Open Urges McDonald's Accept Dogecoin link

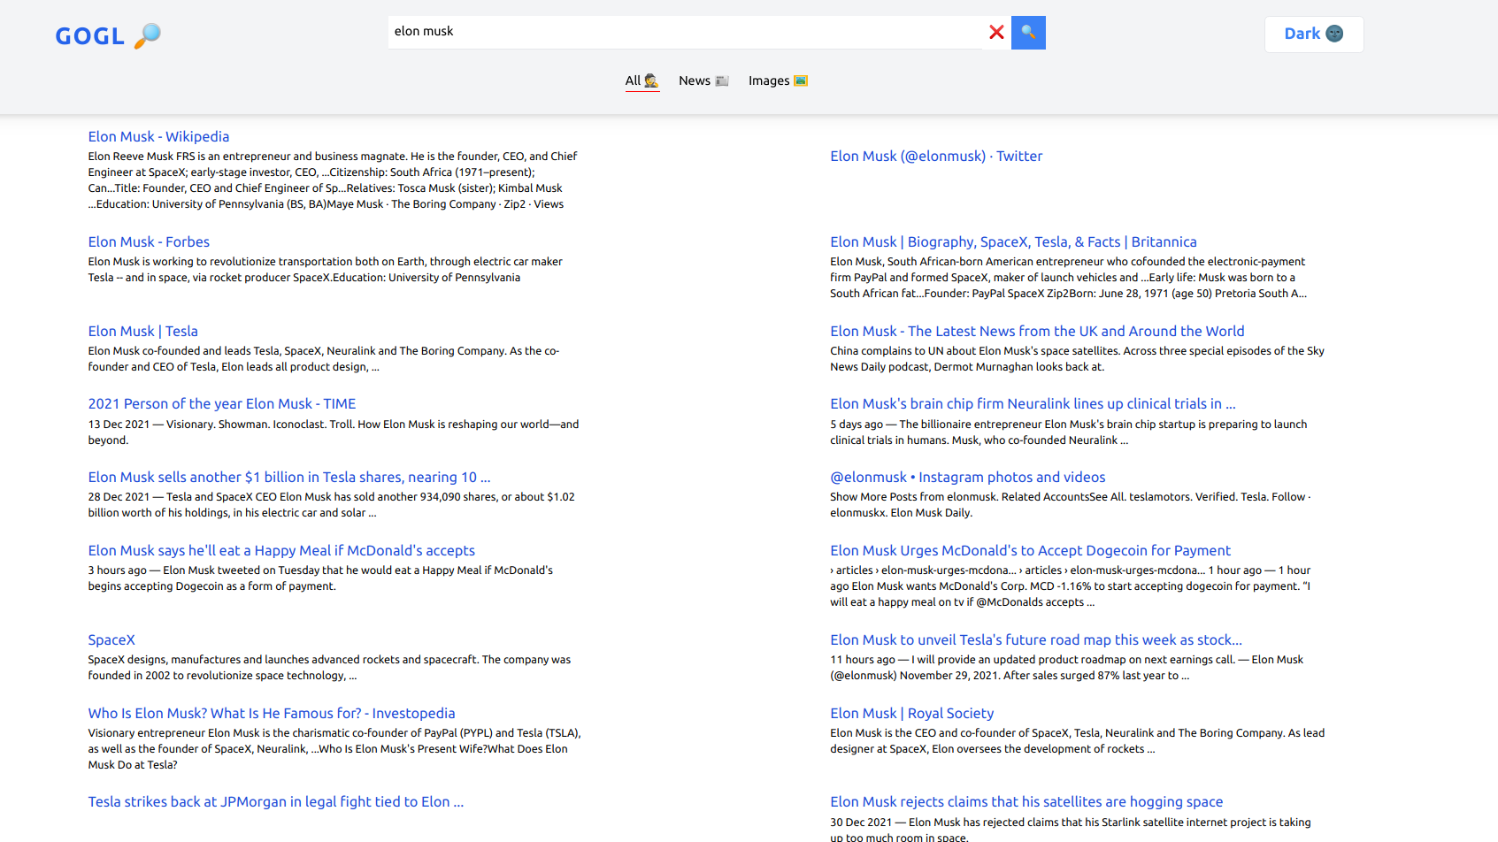(1030, 550)
